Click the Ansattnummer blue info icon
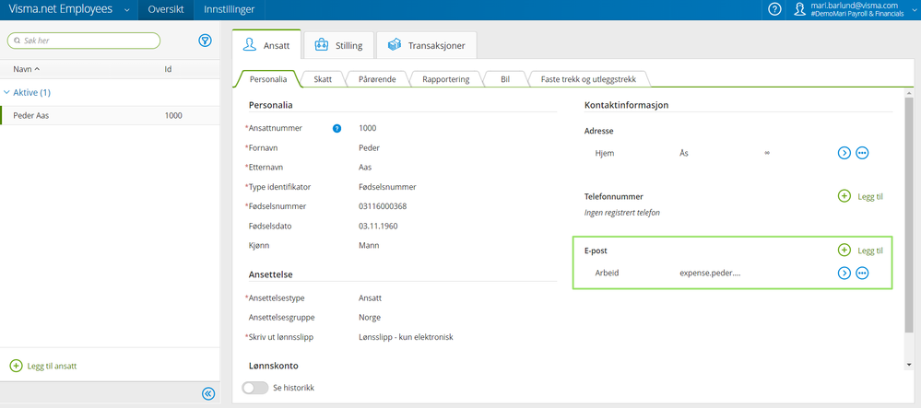Viewport: 921px width, 408px height. click(x=337, y=128)
